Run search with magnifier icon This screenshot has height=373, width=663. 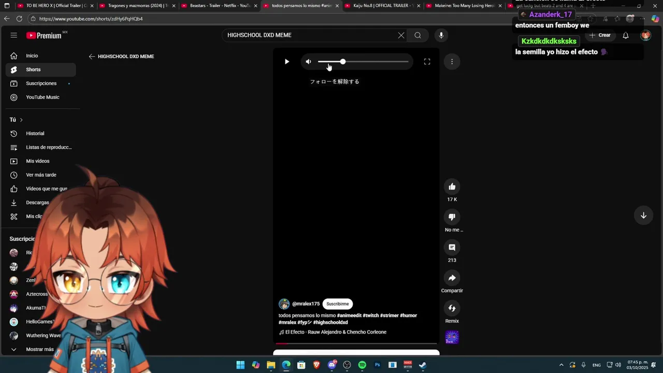tap(417, 35)
